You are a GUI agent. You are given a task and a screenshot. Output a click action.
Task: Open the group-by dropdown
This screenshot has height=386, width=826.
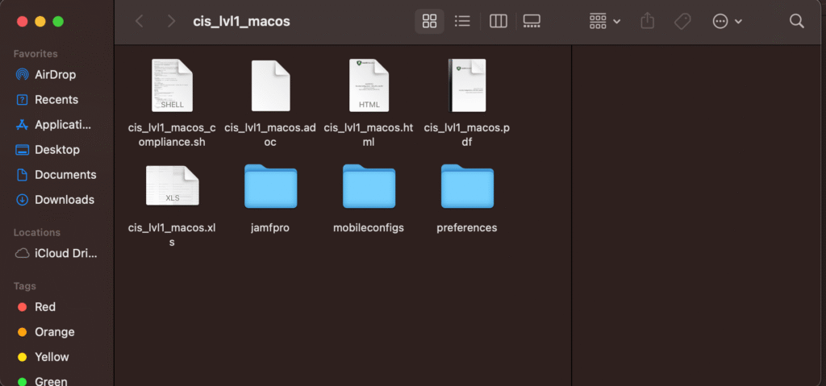(605, 22)
